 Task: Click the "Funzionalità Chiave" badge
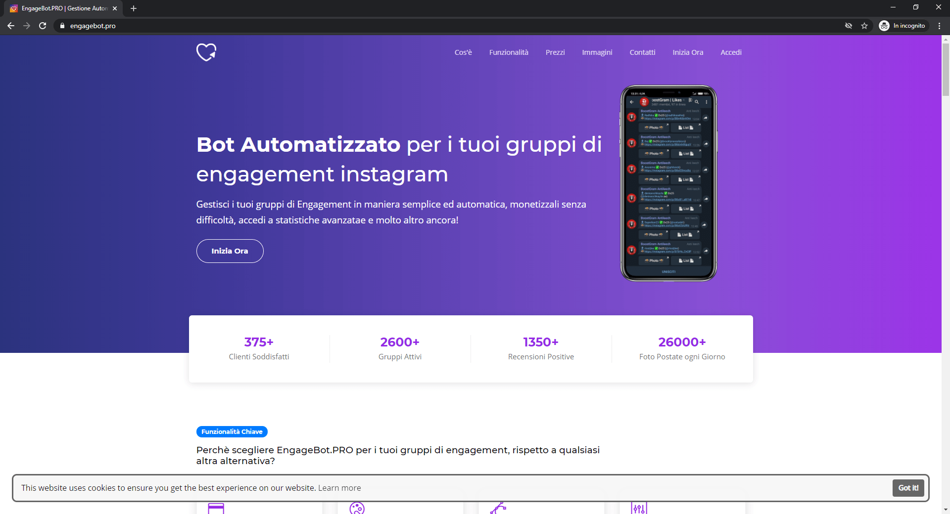click(232, 431)
